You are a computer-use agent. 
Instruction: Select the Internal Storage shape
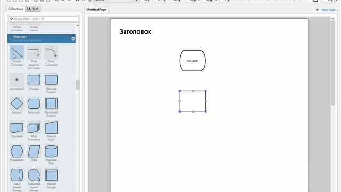(x=51, y=175)
